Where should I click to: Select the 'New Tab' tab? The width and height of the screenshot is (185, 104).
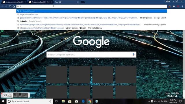tap(66, 2)
